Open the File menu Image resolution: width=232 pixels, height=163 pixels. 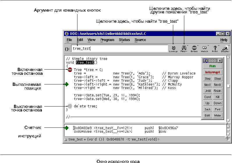(69, 40)
